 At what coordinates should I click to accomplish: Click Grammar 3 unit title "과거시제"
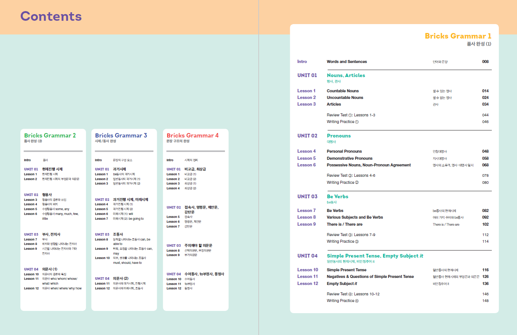coord(119,169)
